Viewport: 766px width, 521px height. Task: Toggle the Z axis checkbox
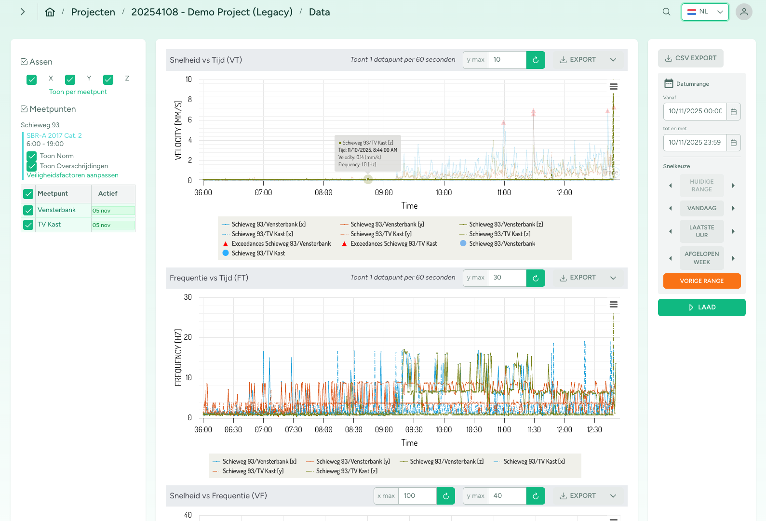(108, 80)
